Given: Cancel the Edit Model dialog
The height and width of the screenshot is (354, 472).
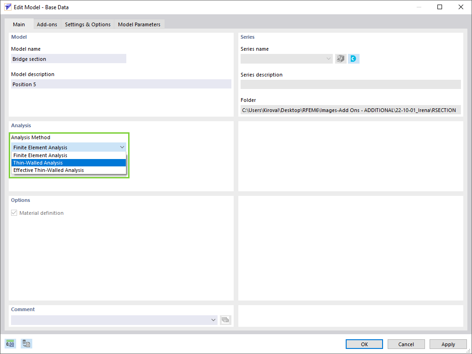Looking at the screenshot, I should click(x=406, y=344).
